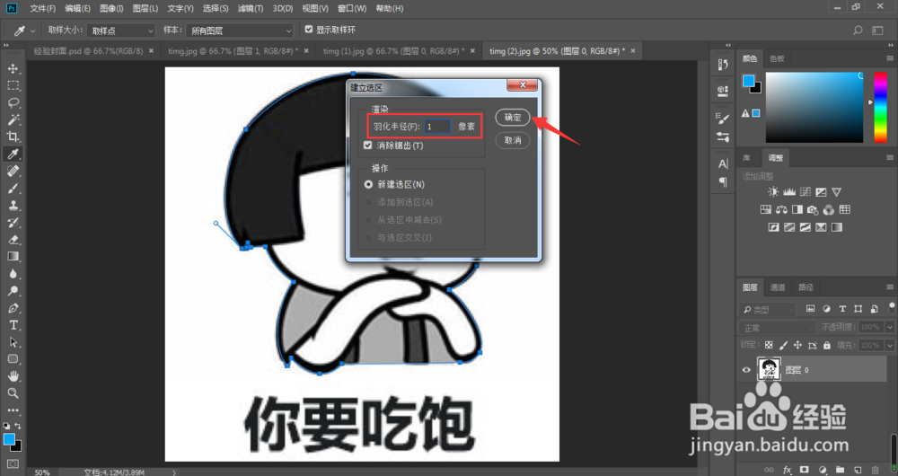
Task: Select the Zoom tool
Action: [x=13, y=393]
